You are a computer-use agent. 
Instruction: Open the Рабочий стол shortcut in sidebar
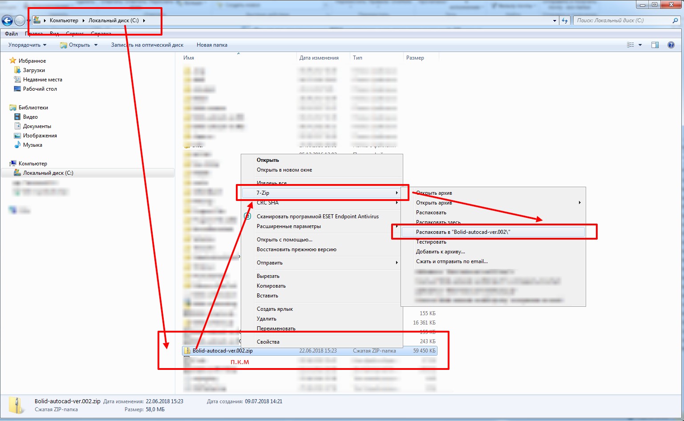point(40,89)
